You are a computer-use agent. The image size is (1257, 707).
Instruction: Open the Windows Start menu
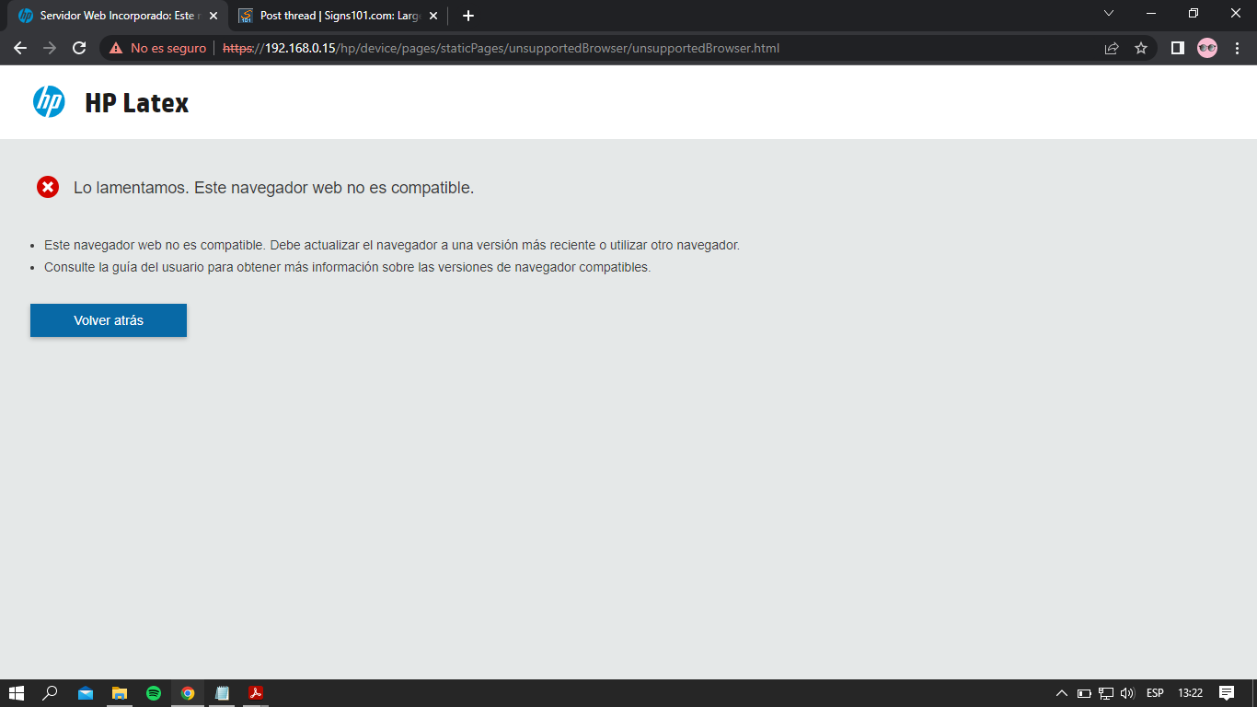tap(16, 693)
